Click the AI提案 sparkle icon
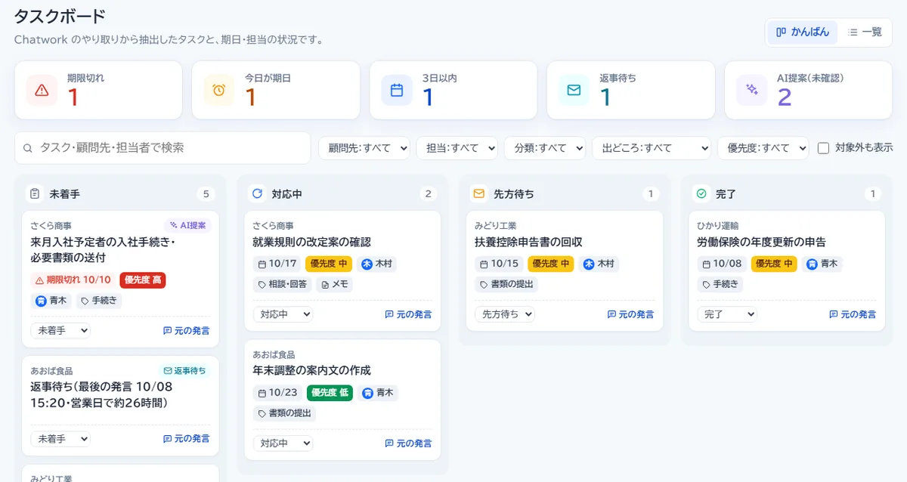 click(752, 91)
